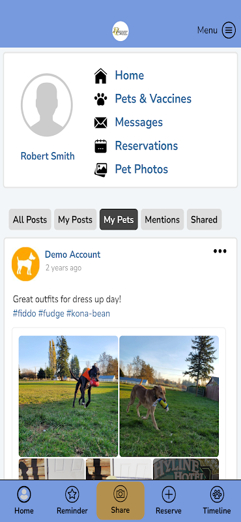The height and width of the screenshot is (522, 241).
Task: Click the house icon beside Home
Action: (x=101, y=76)
